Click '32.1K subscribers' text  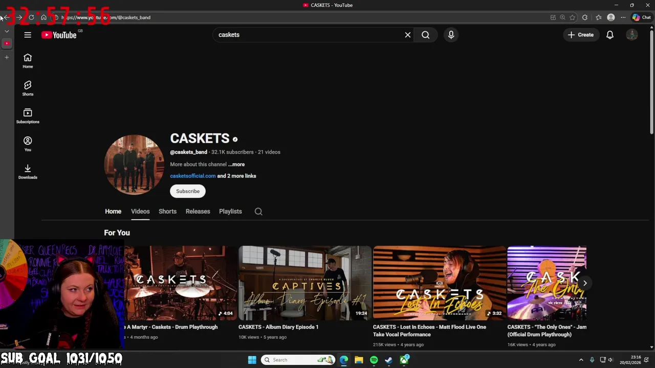click(232, 152)
